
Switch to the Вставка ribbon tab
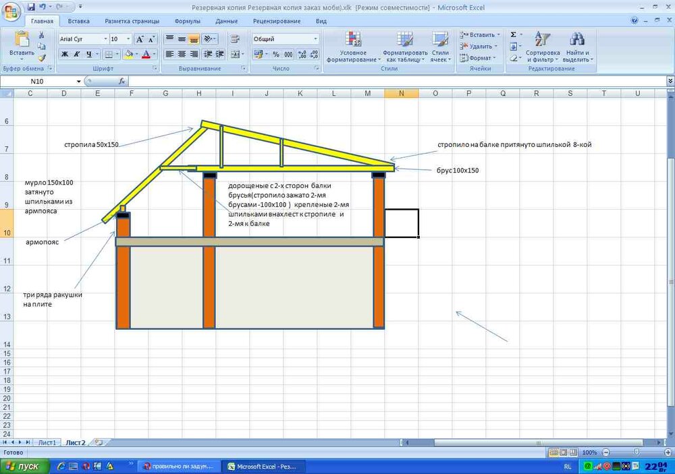[78, 21]
